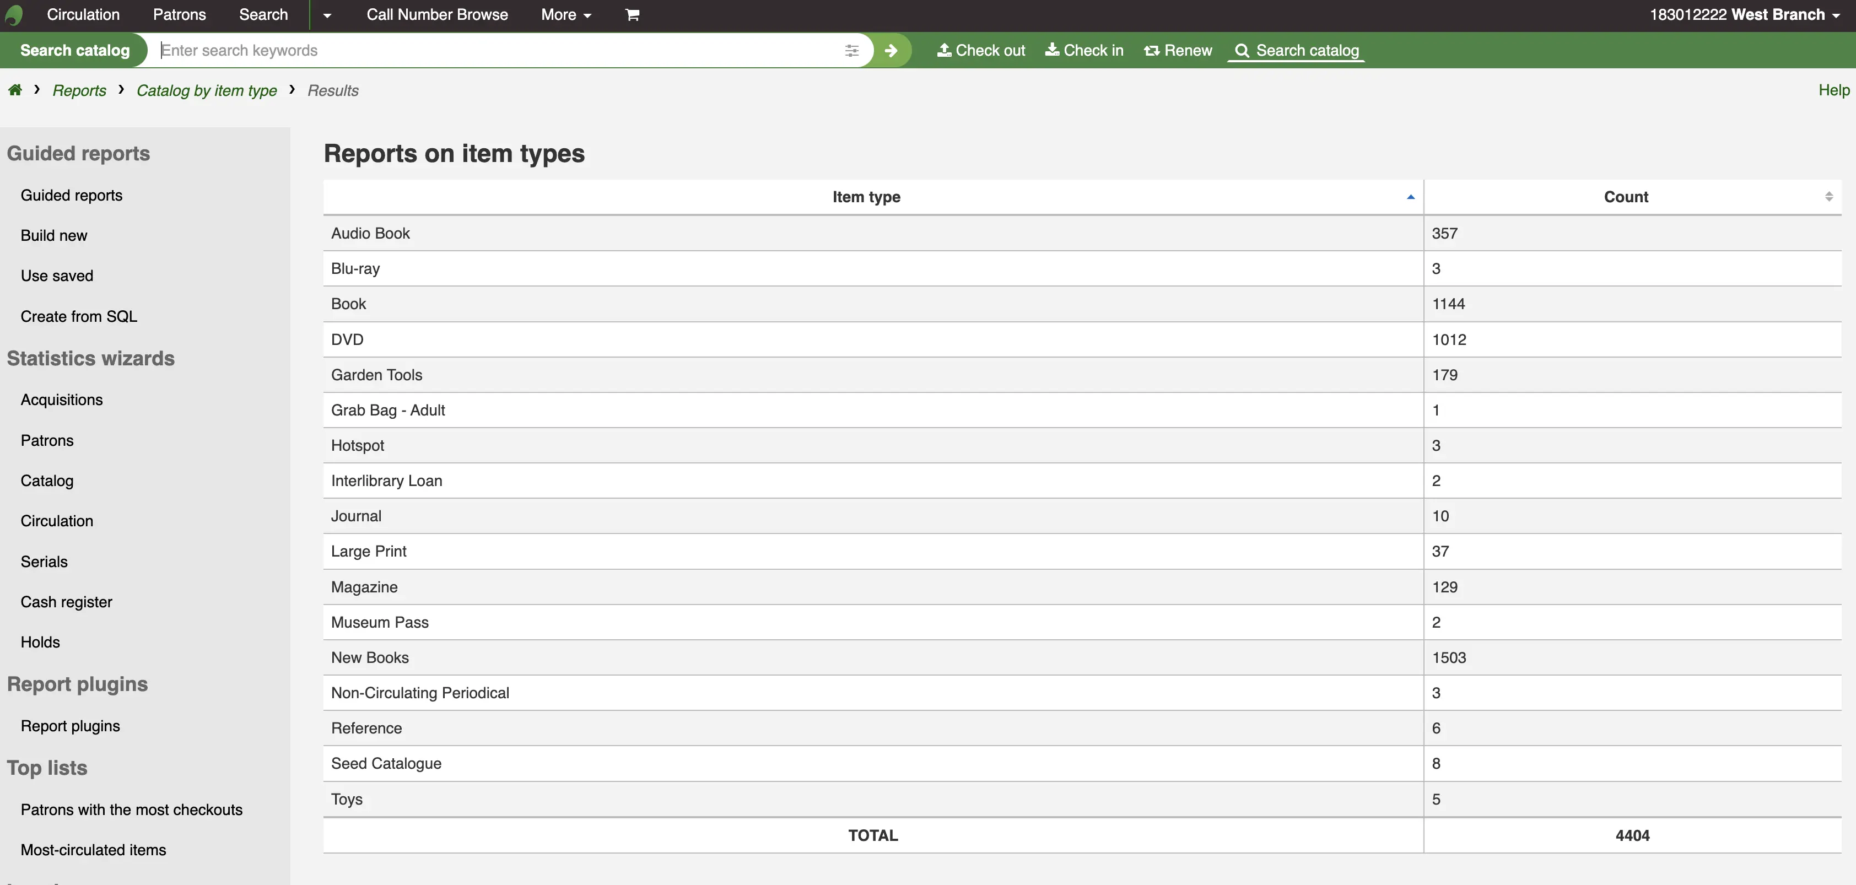Screen dimensions: 1856x885
Task: Open Cash register statistics wizard
Action: 66,602
